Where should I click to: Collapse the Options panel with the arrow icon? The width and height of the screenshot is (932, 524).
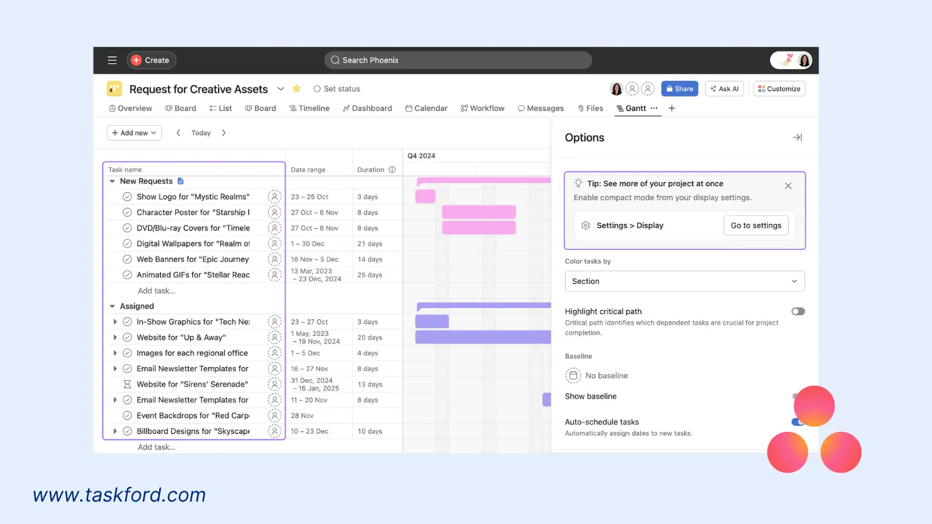pyautogui.click(x=797, y=137)
